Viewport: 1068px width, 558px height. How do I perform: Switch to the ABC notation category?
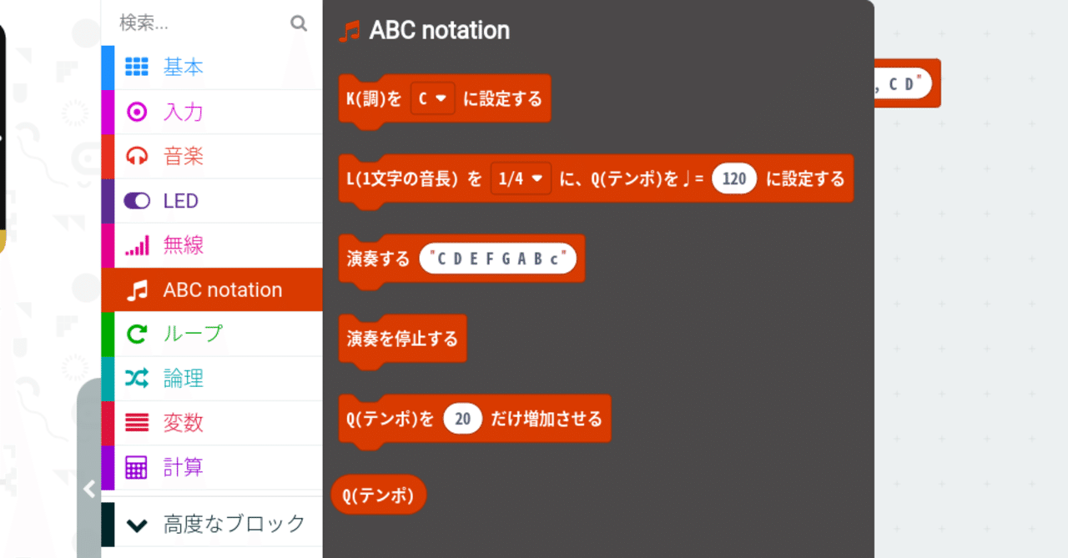[x=224, y=289]
